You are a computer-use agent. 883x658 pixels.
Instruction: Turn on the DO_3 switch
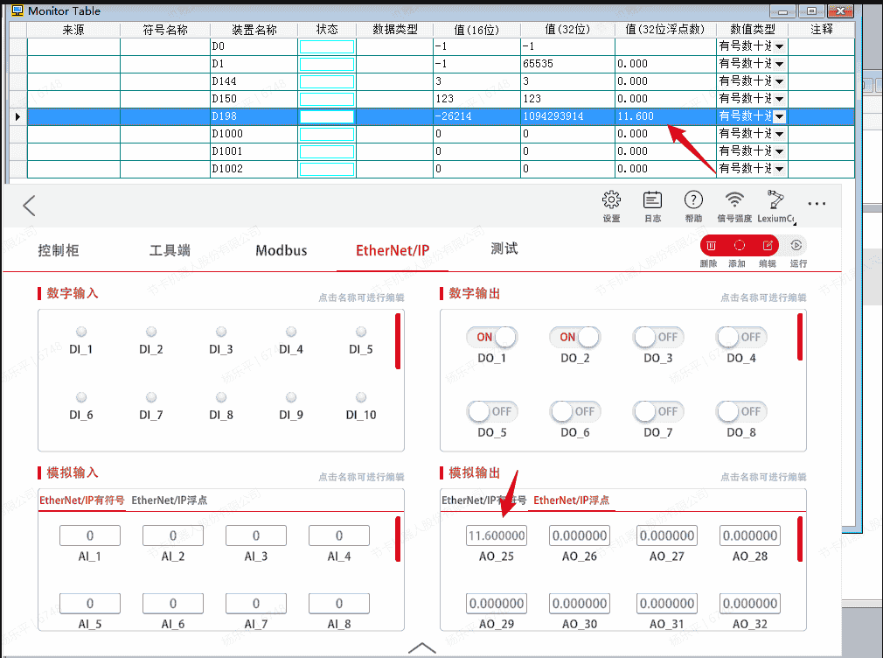point(657,337)
